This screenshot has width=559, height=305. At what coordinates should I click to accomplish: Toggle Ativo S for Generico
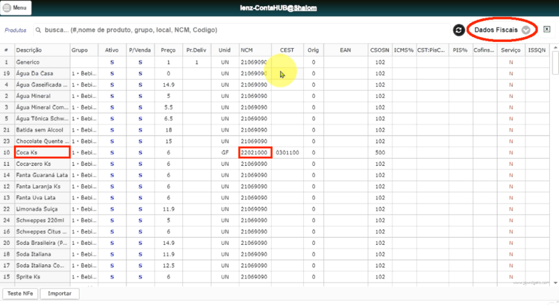click(x=112, y=62)
